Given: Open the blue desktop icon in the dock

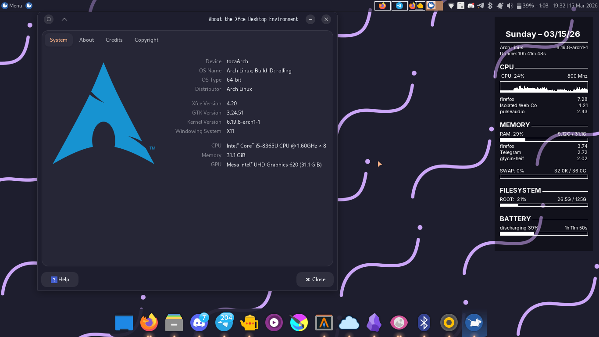Looking at the screenshot, I should coord(124,323).
